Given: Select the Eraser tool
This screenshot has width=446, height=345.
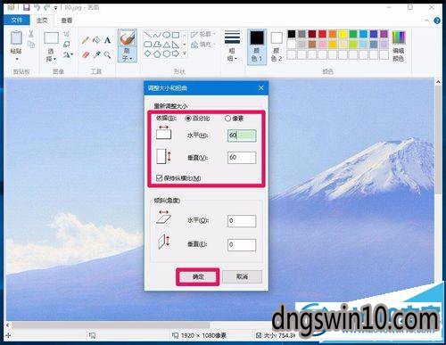Looking at the screenshot, I should click(86, 54).
